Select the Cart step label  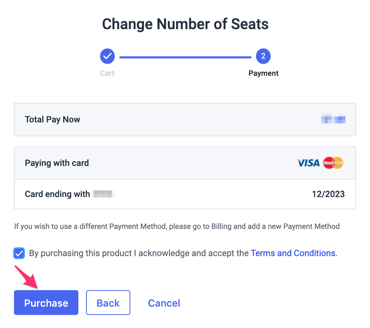pyautogui.click(x=107, y=73)
